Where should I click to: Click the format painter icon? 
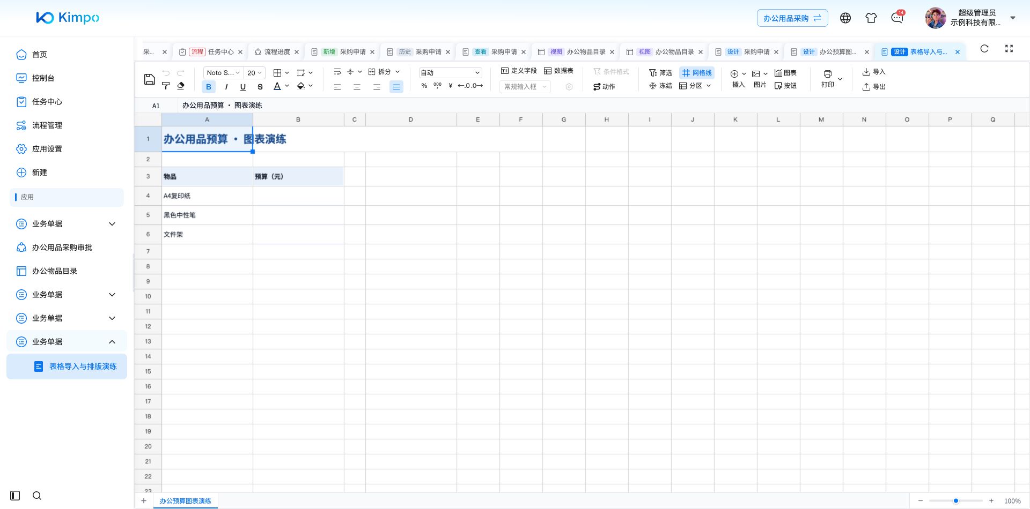[x=166, y=86]
